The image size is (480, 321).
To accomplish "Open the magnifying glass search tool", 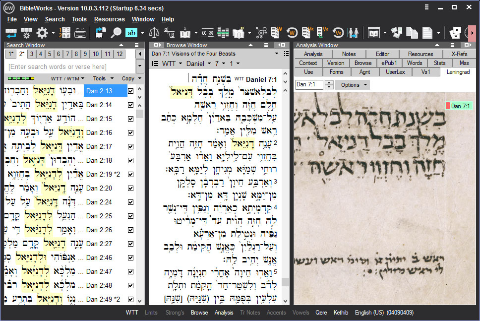I will point(116,33).
